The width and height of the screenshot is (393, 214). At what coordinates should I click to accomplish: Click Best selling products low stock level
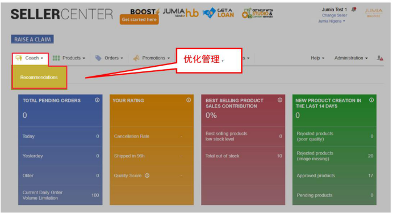coord(243,136)
